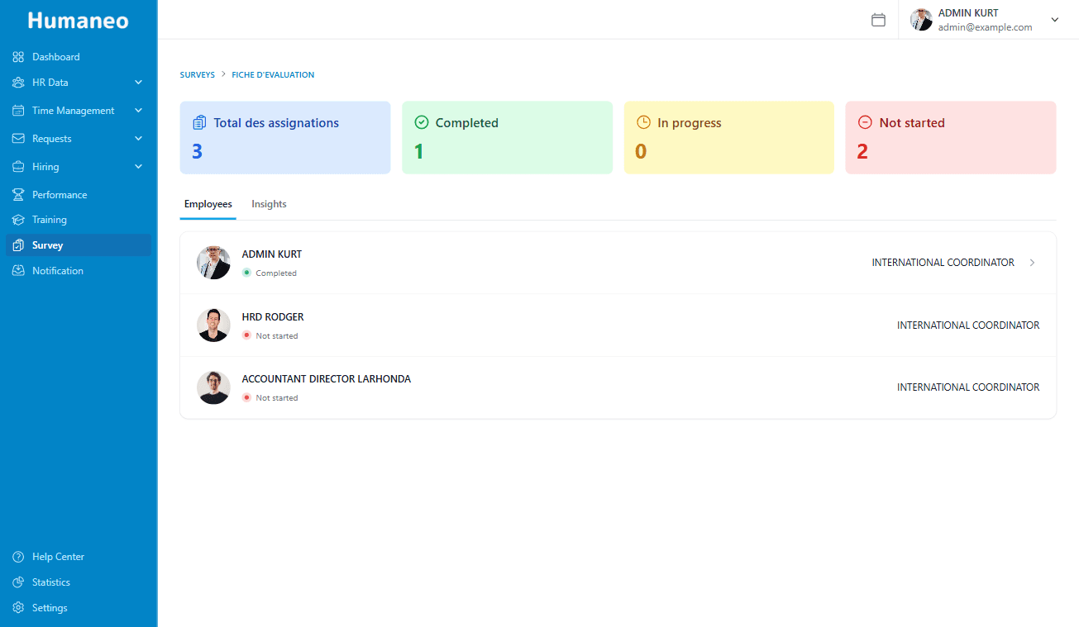
Task: Click the minus circle icon on Not started card
Action: [x=866, y=122]
